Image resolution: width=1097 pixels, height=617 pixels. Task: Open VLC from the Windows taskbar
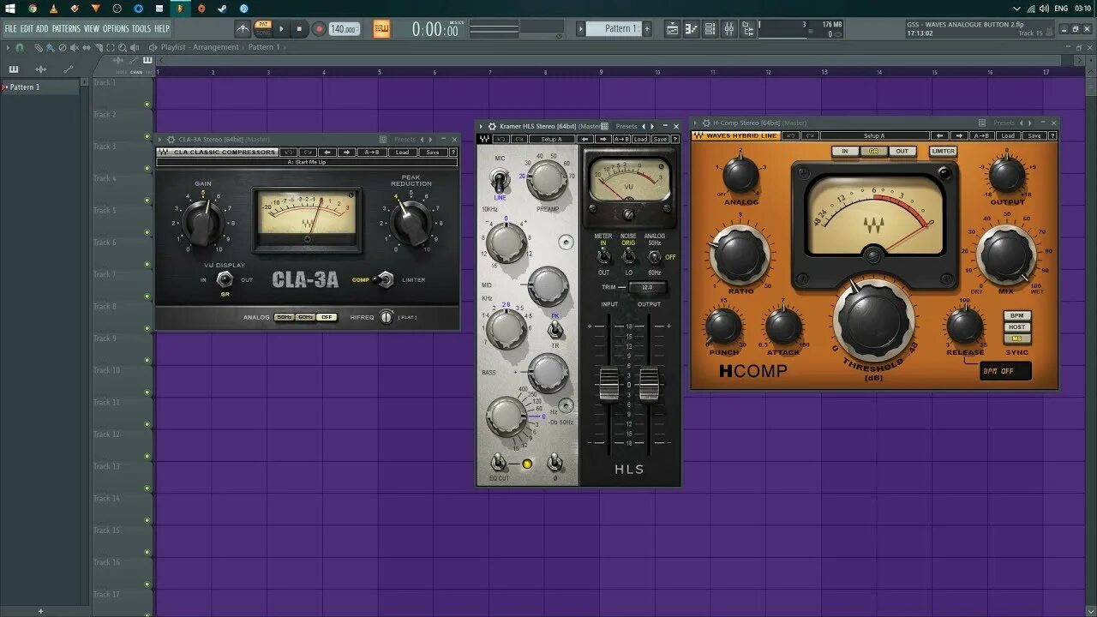[x=54, y=9]
